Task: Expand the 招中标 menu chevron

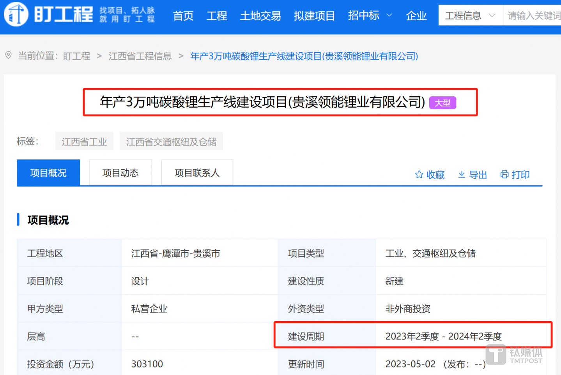Action: coord(389,16)
